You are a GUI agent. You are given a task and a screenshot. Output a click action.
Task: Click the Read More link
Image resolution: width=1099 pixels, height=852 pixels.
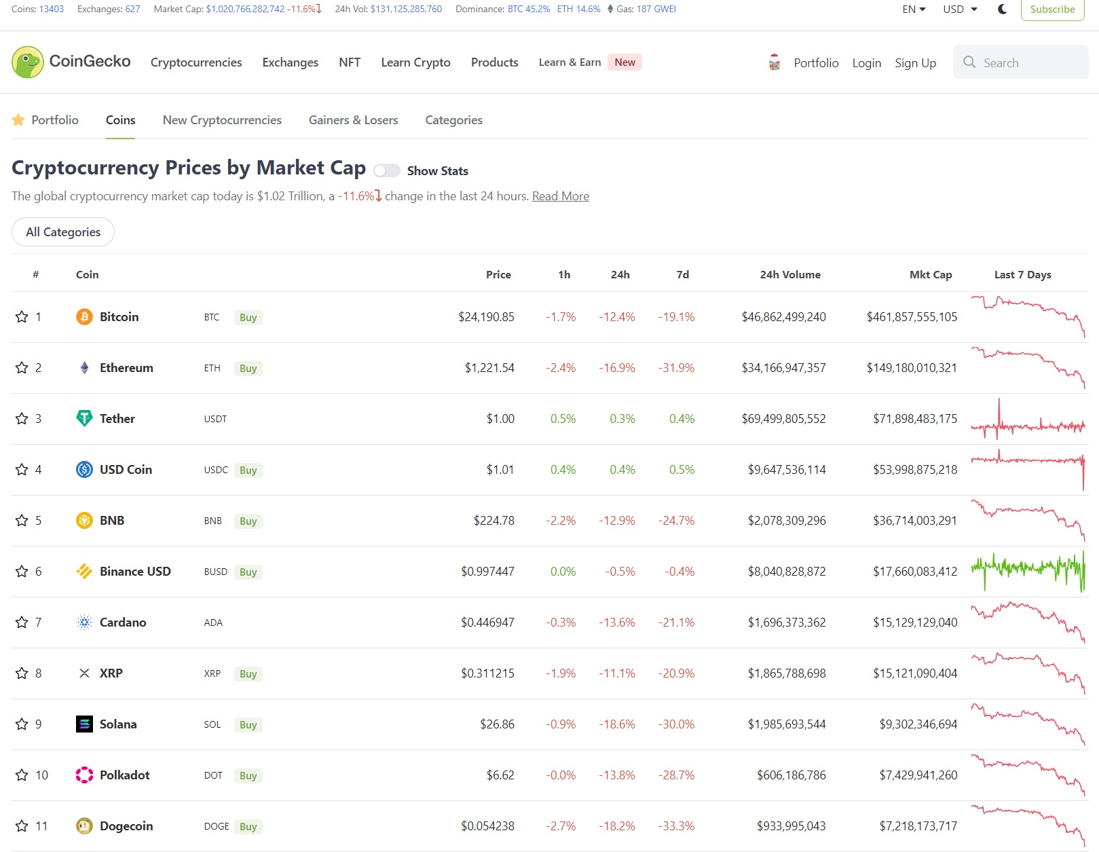561,196
